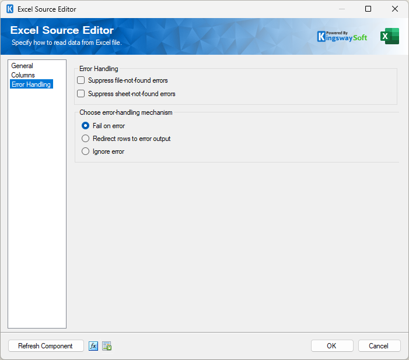The width and height of the screenshot is (409, 360).
Task: Choose Redirect rows to error output
Action: click(86, 139)
